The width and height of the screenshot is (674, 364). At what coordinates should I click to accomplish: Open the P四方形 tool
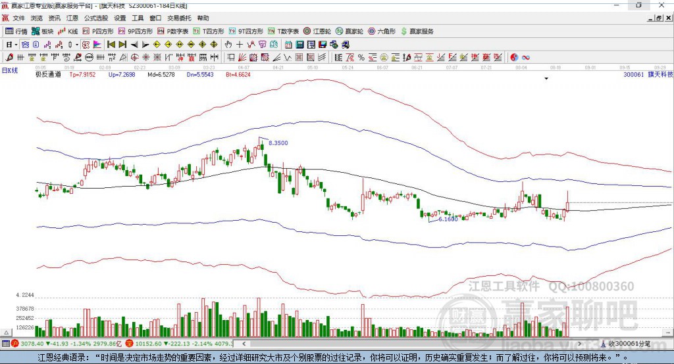click(98, 32)
